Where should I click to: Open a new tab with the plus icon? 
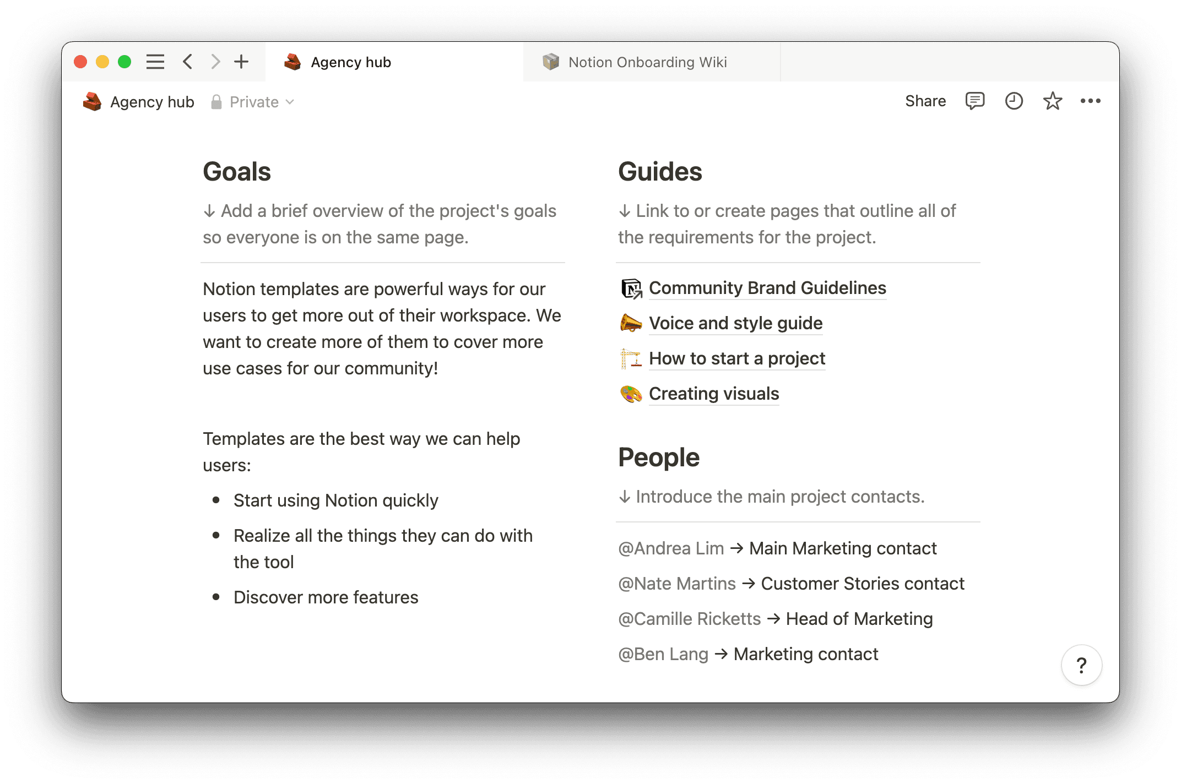tap(241, 62)
